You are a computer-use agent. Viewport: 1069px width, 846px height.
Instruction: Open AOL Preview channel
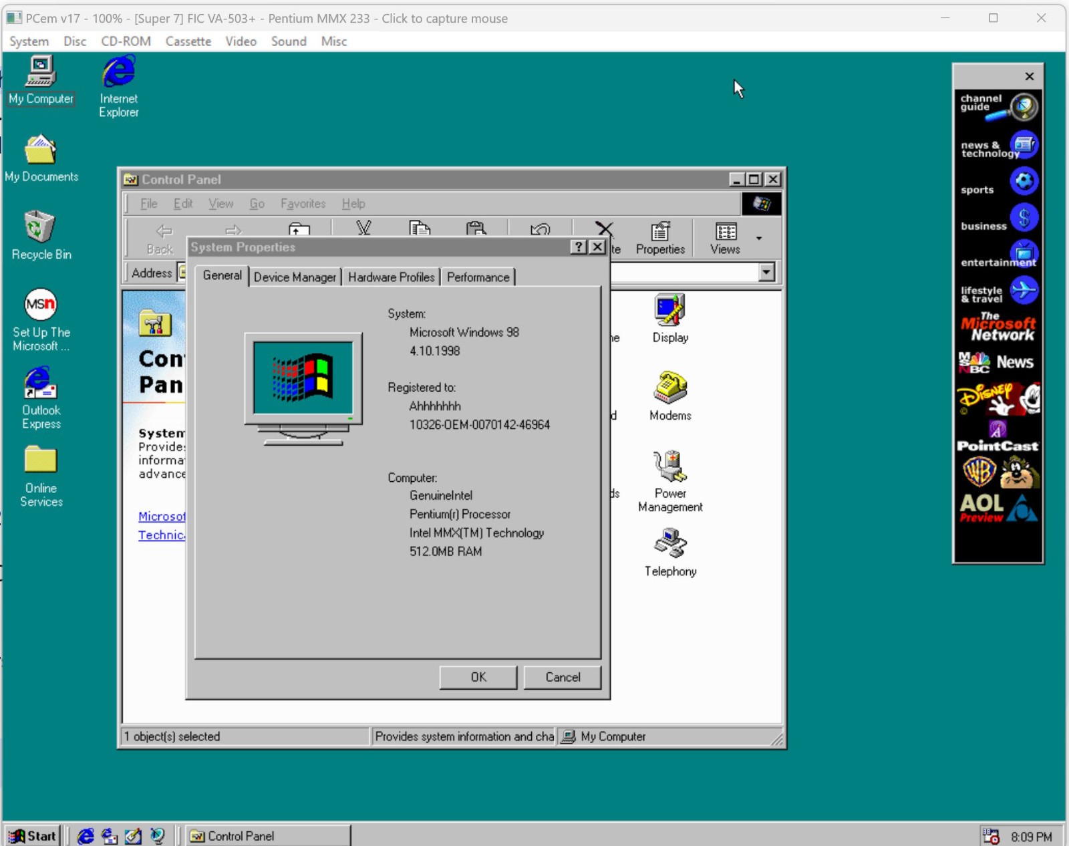pyautogui.click(x=998, y=509)
